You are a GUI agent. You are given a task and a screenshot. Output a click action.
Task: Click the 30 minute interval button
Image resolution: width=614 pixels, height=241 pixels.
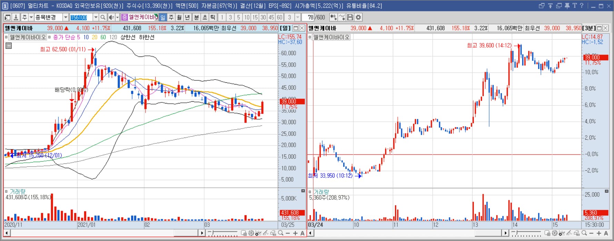click(x=263, y=17)
